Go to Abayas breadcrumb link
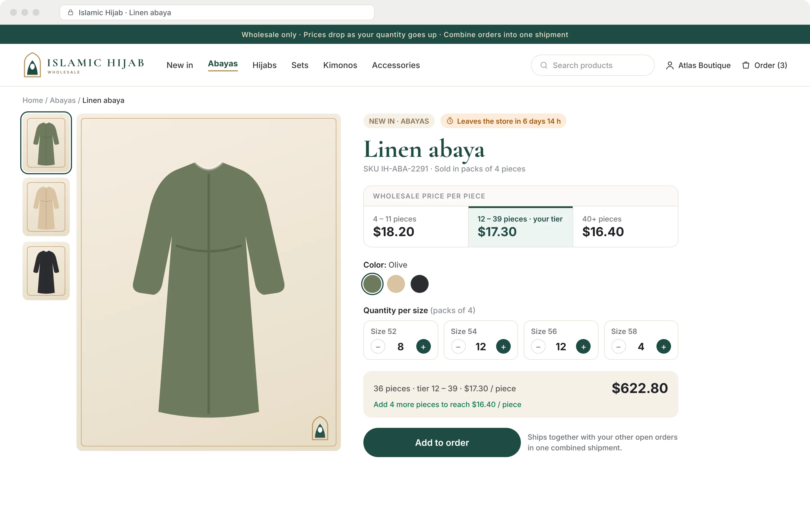This screenshot has height=506, width=810. 63,100
